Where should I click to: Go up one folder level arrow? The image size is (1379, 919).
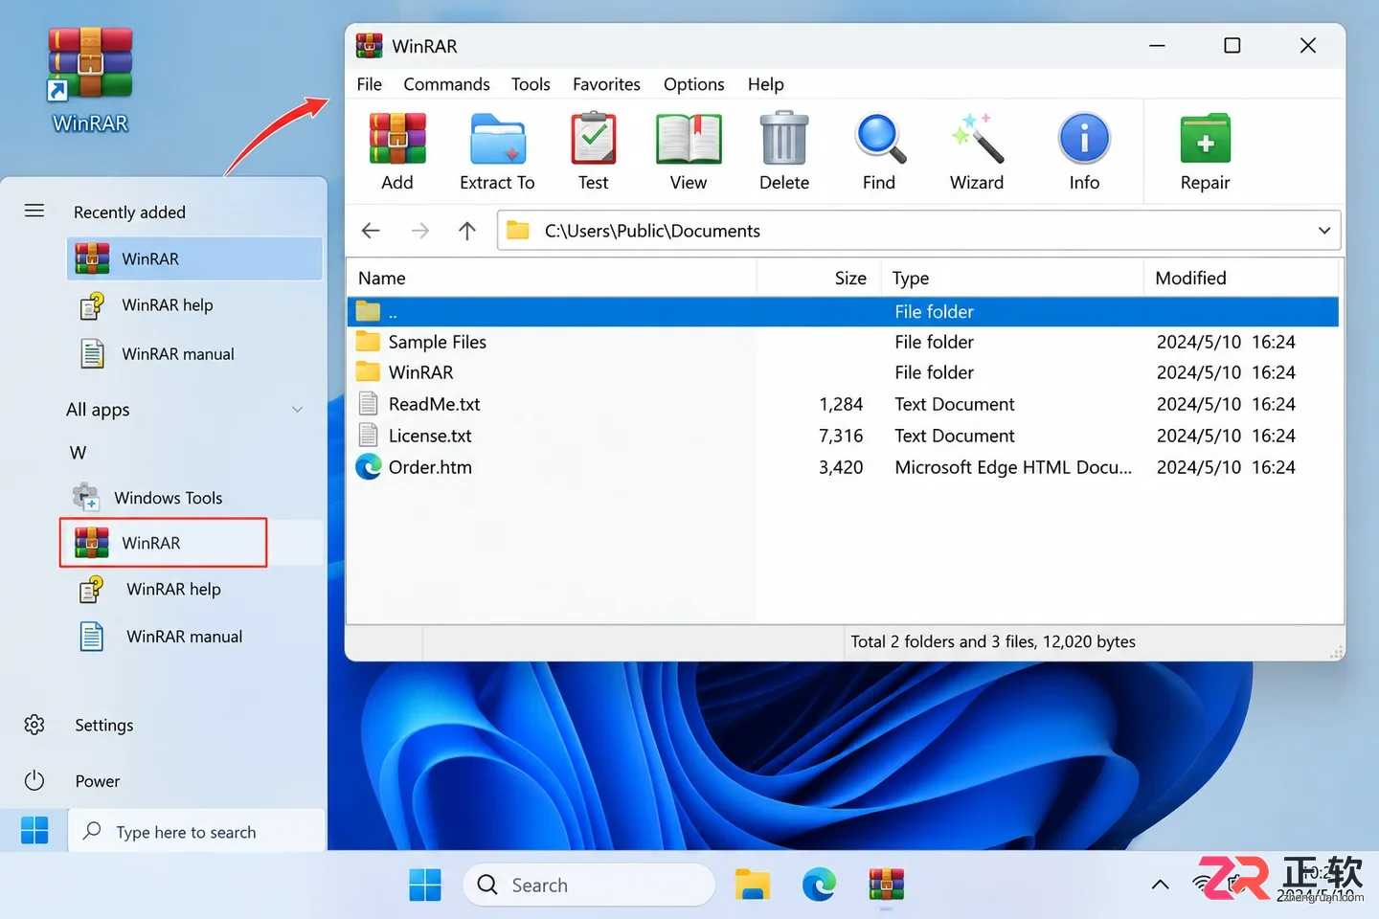(x=466, y=231)
